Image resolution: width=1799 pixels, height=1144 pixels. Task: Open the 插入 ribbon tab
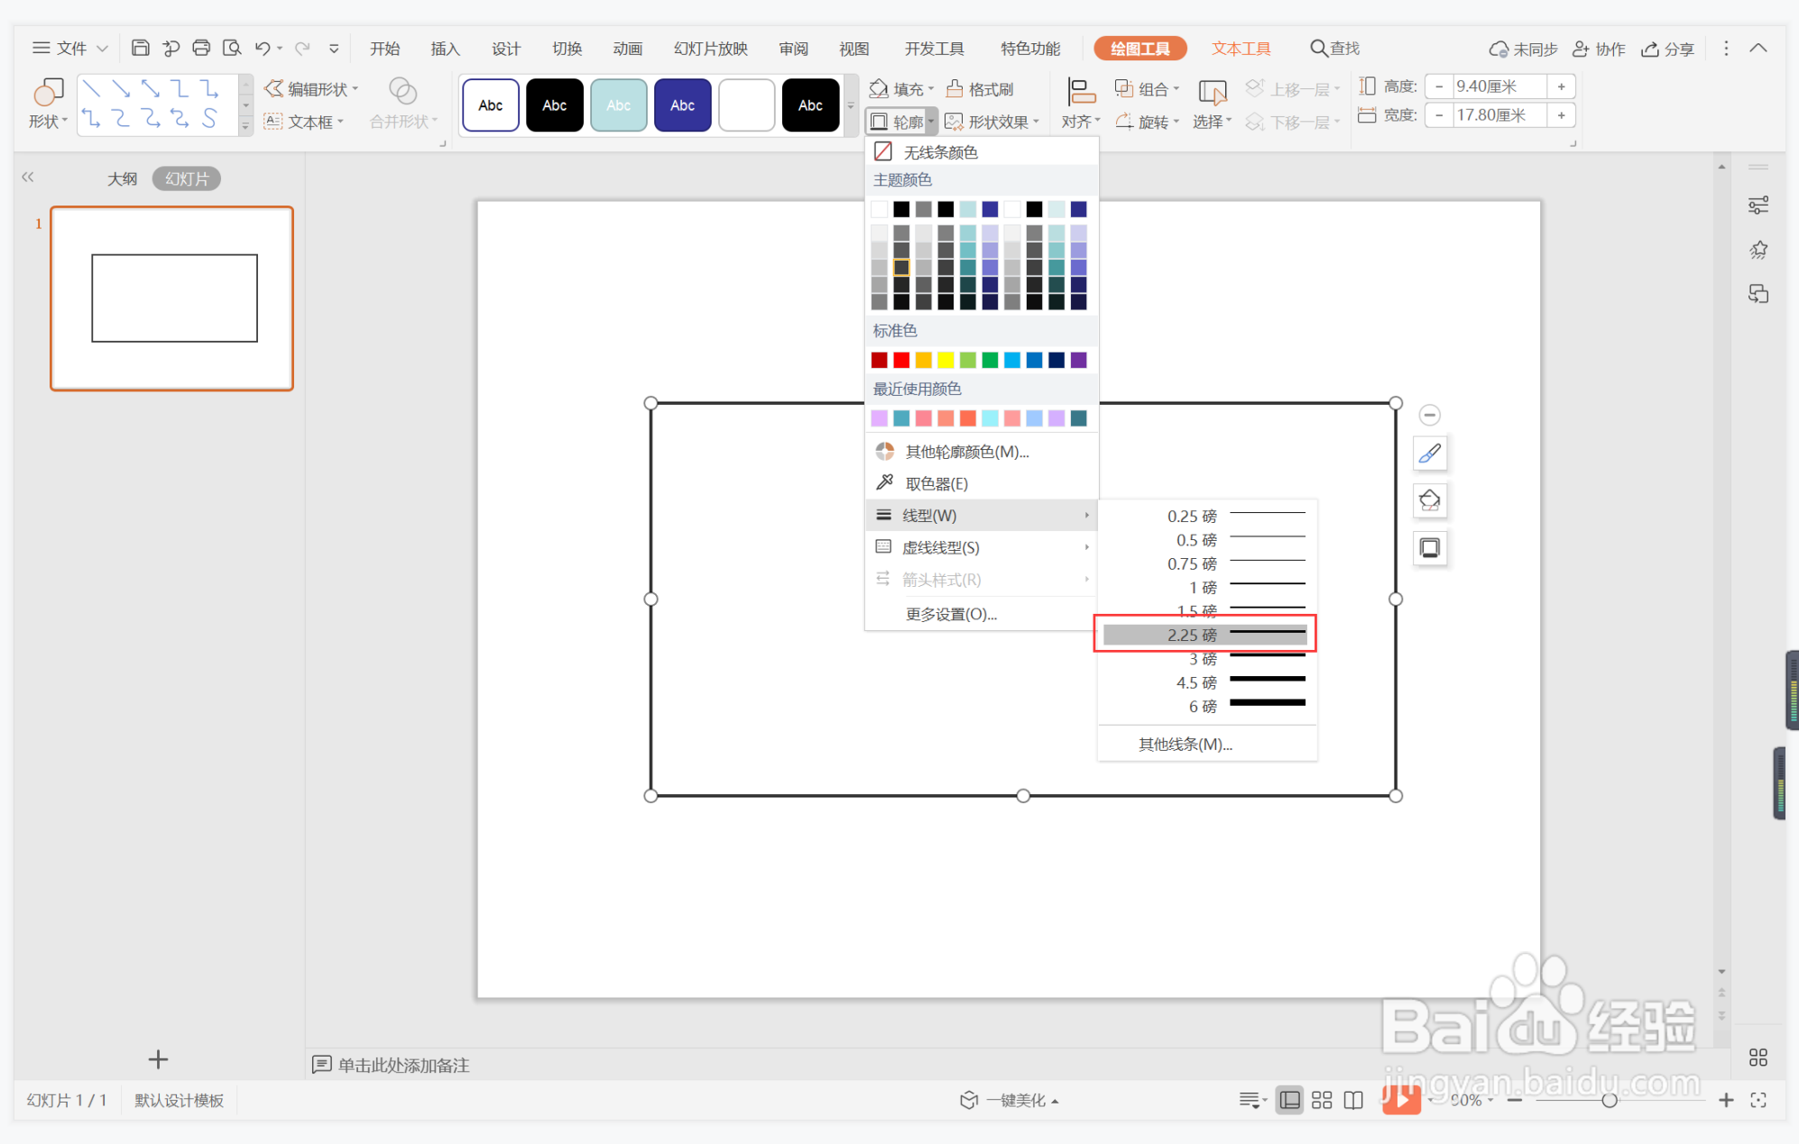445,48
